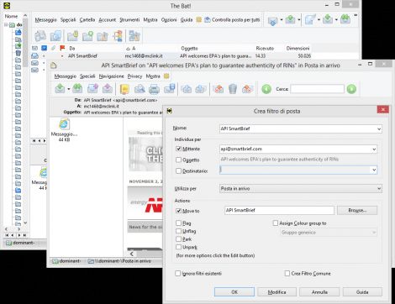Collapse the root account node in folder tree
The image size is (395, 304).
[6, 24]
